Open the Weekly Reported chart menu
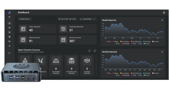Screen dimensions: 170x95 [162, 20]
